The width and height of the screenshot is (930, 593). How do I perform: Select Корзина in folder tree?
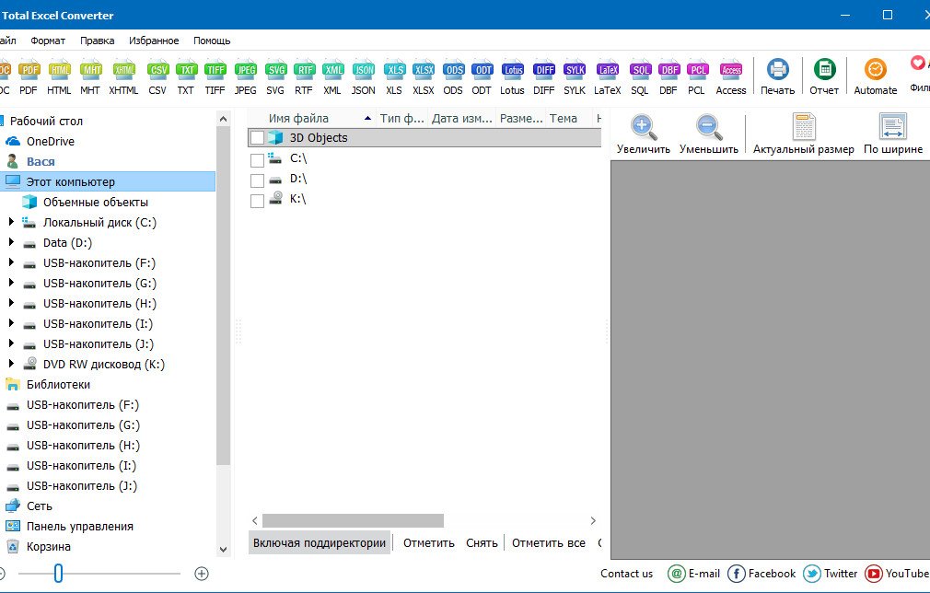[x=38, y=546]
